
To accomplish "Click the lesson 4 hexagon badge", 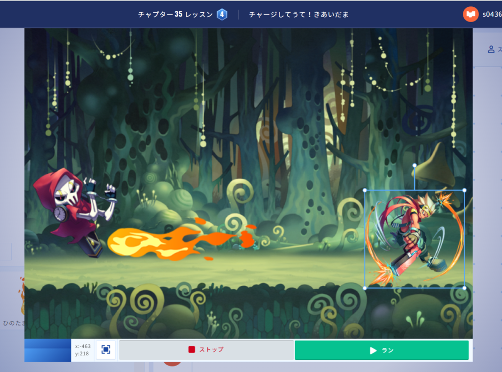I will 222,14.
